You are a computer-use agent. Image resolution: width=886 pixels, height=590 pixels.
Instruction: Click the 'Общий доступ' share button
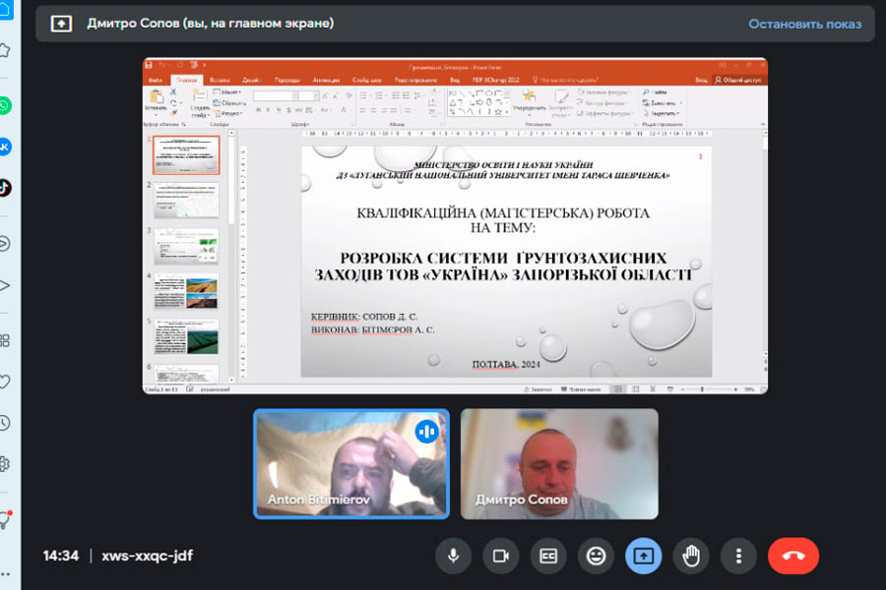(x=739, y=80)
